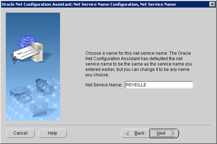The height and width of the screenshot is (144, 217).
Task: Click the 'Net Service Name:' label
Action: coord(104,85)
